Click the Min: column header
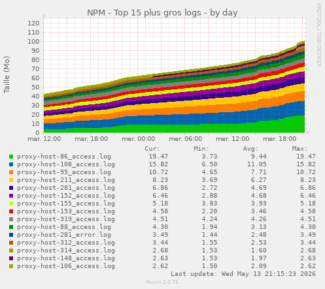The height and width of the screenshot is (289, 325). pyautogui.click(x=201, y=149)
